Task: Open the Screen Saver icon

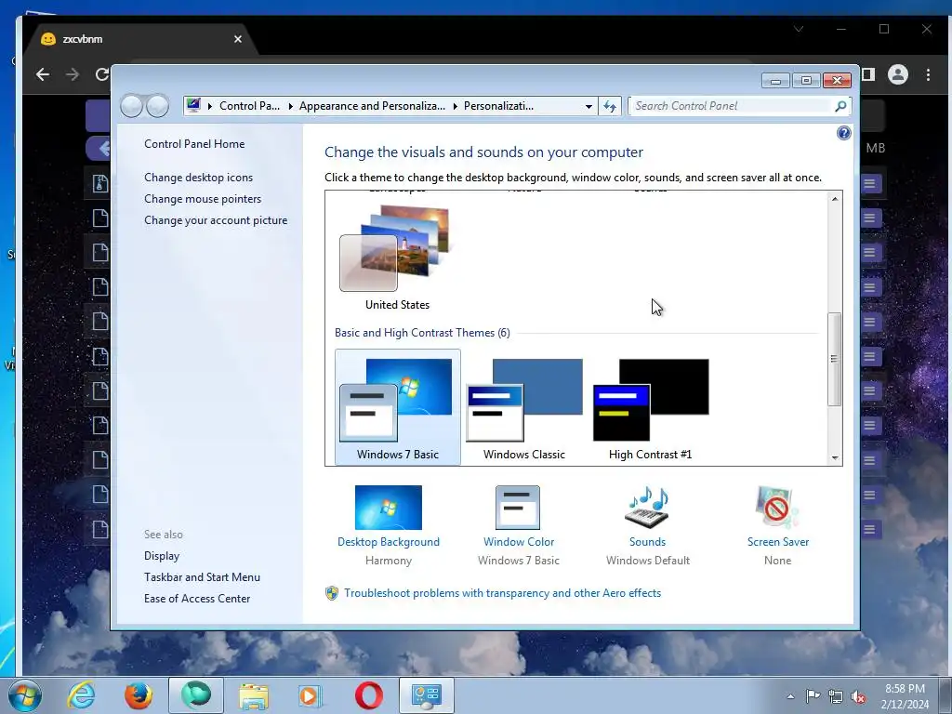Action: click(777, 508)
